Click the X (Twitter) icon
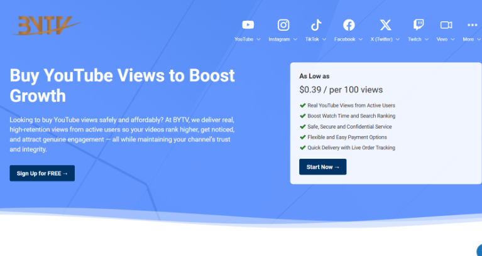 [x=385, y=25]
